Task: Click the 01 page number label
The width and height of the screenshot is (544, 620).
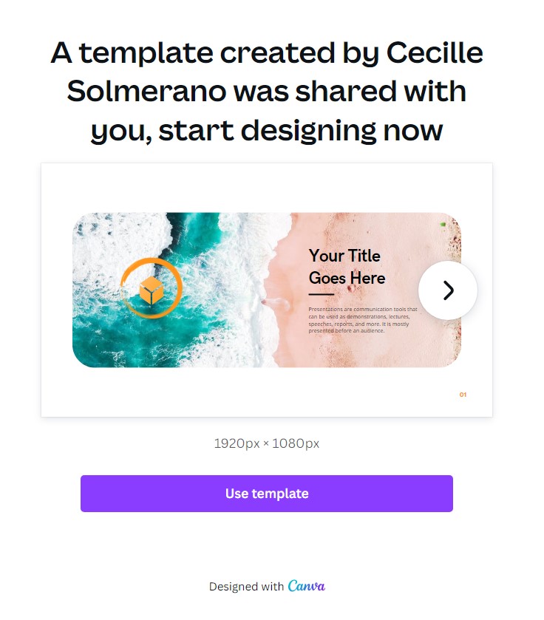Action: coord(462,395)
